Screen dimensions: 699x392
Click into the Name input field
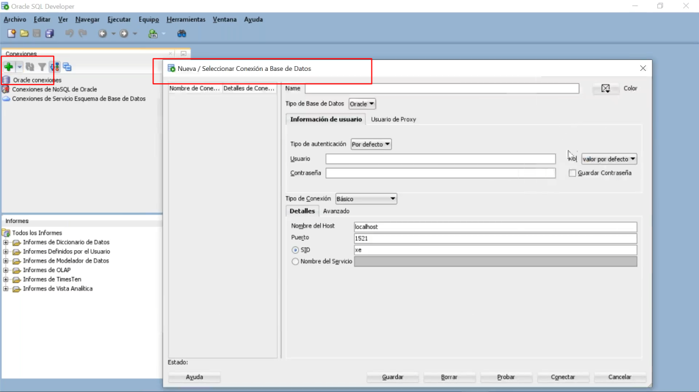pyautogui.click(x=442, y=88)
